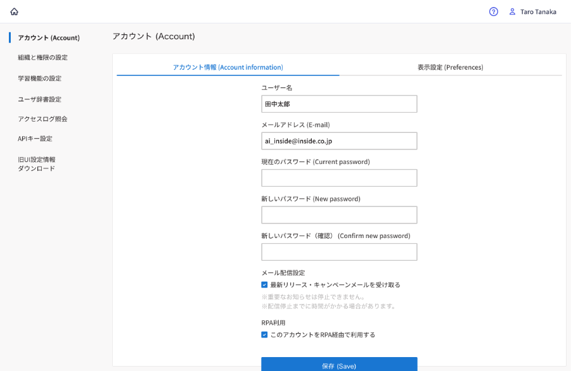Open アカウント (Account) in the sidebar
This screenshot has height=371, width=571.
coord(49,38)
